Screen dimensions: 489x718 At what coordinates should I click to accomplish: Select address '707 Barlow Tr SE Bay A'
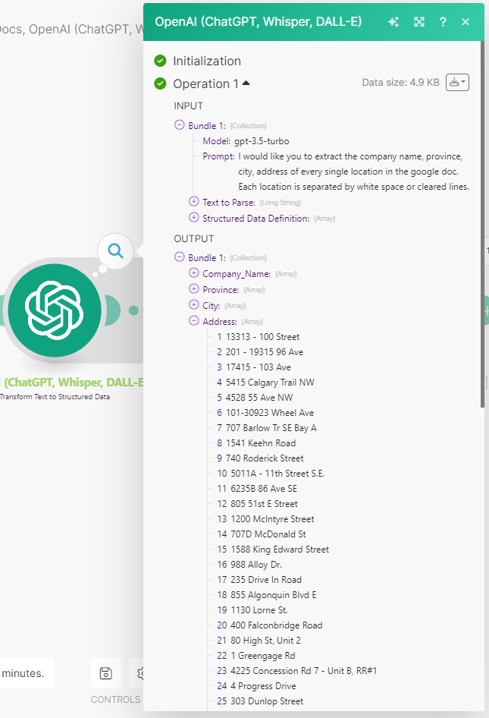point(271,427)
